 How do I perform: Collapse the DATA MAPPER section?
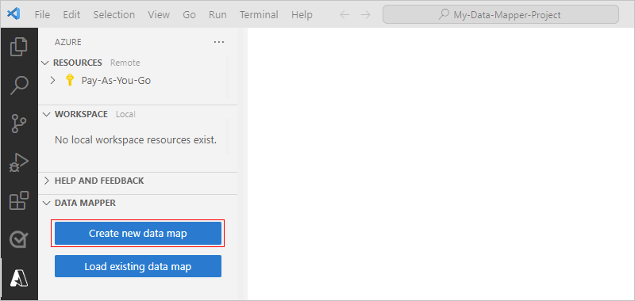point(46,203)
